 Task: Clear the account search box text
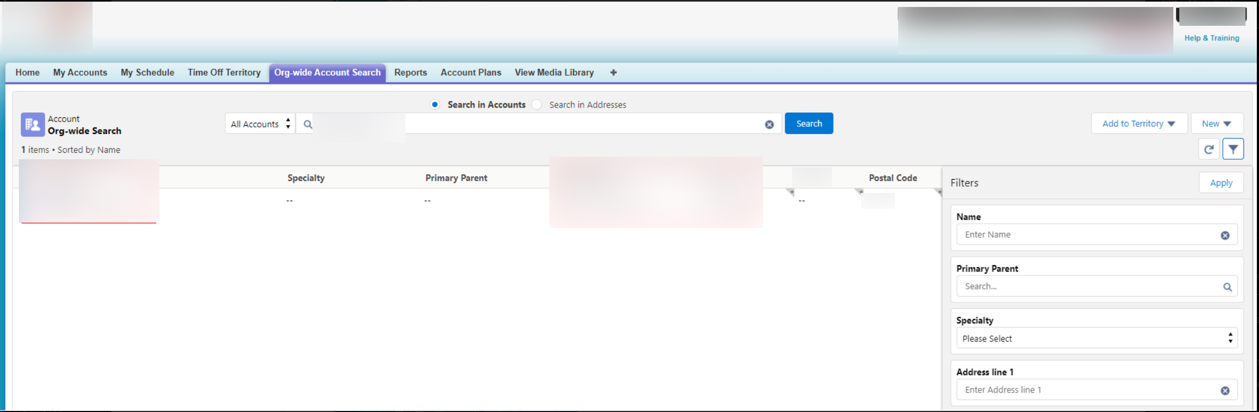[769, 125]
